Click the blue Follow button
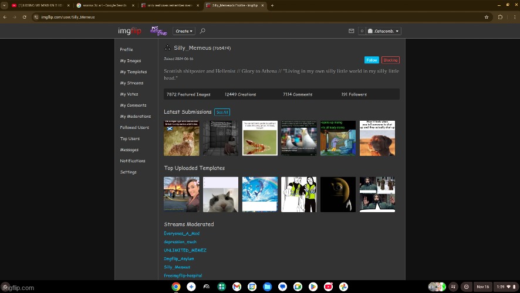Image resolution: width=520 pixels, height=293 pixels. point(372,60)
